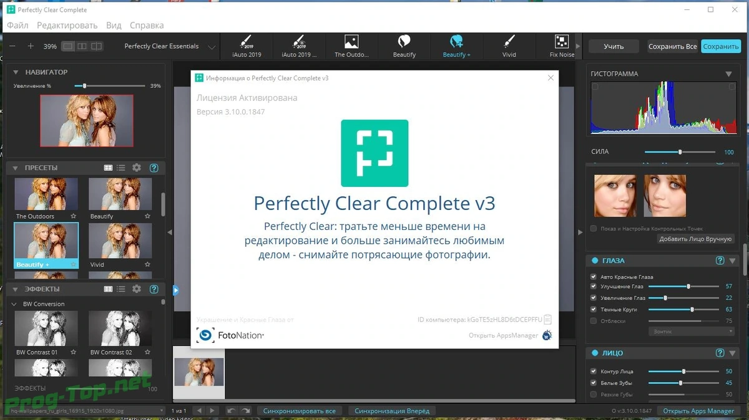Image resolution: width=749 pixels, height=420 pixels.
Task: Copy computer ID with clipboard icon
Action: (x=547, y=319)
